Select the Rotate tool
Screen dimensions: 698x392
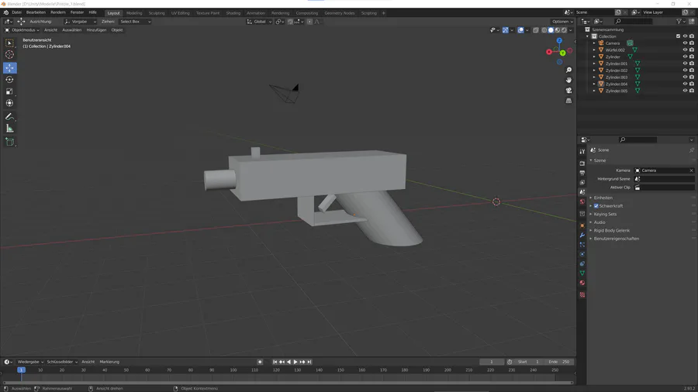click(x=9, y=80)
